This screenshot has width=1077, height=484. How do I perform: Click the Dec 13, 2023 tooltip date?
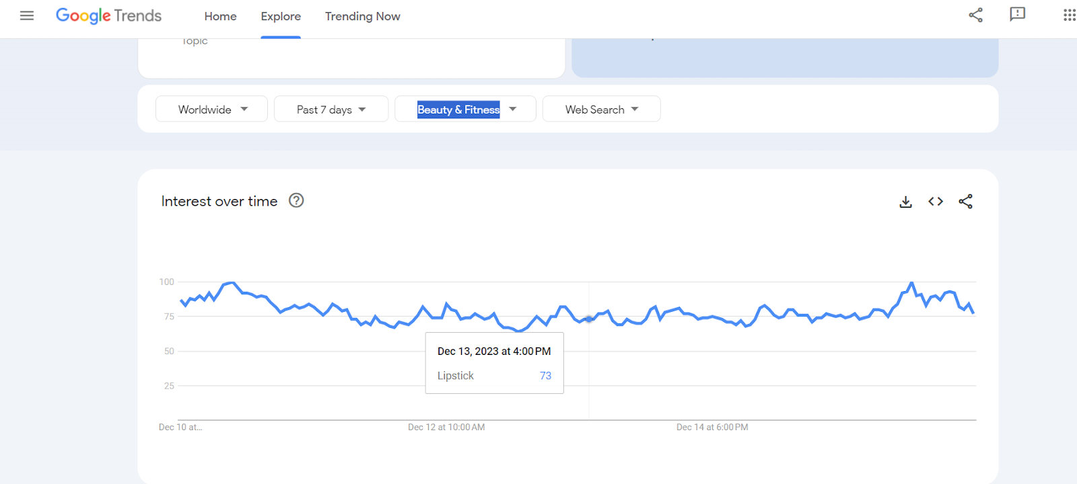click(494, 351)
